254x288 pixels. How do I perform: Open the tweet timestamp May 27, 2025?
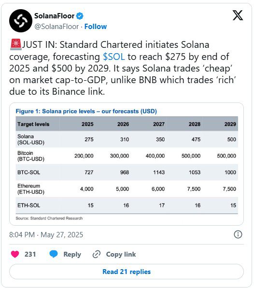46,235
